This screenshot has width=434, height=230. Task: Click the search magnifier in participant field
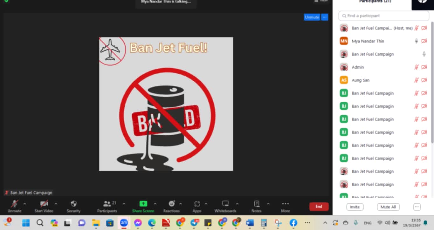point(344,16)
